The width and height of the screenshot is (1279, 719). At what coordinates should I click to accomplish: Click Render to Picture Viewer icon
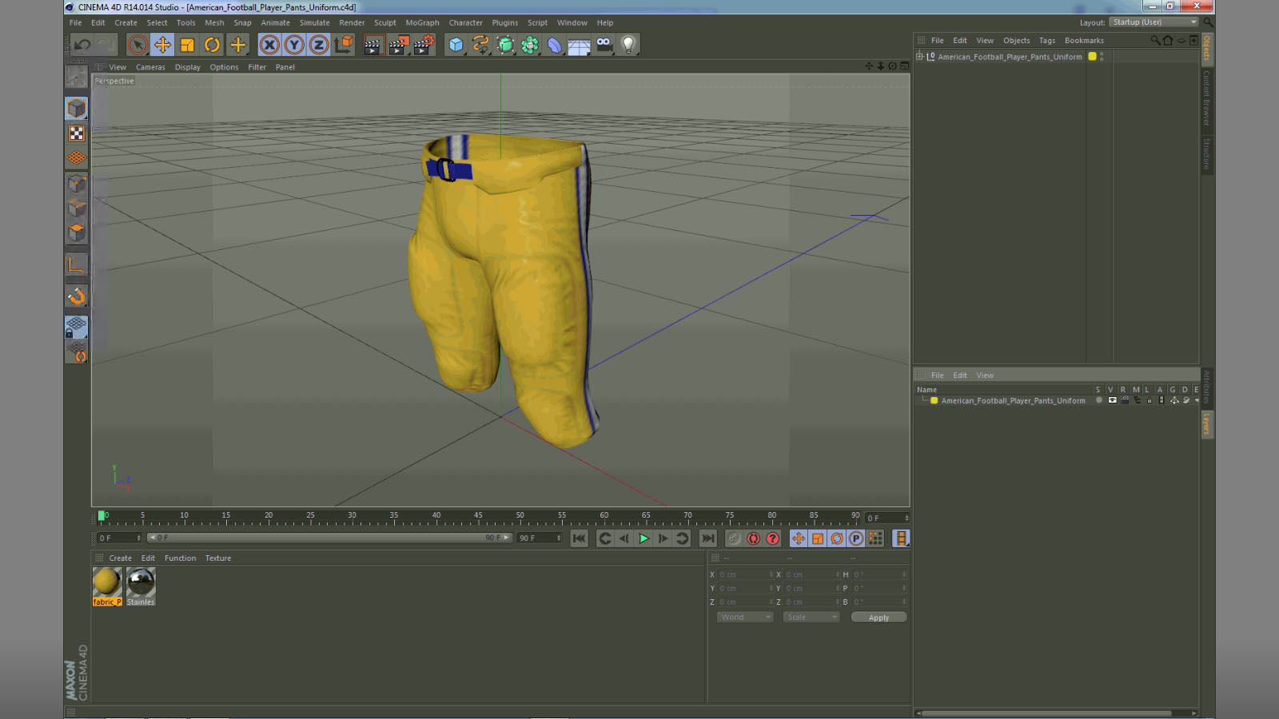pos(398,45)
